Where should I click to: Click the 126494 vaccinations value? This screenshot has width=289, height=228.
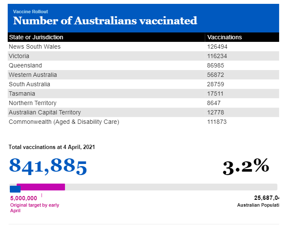(x=217, y=47)
